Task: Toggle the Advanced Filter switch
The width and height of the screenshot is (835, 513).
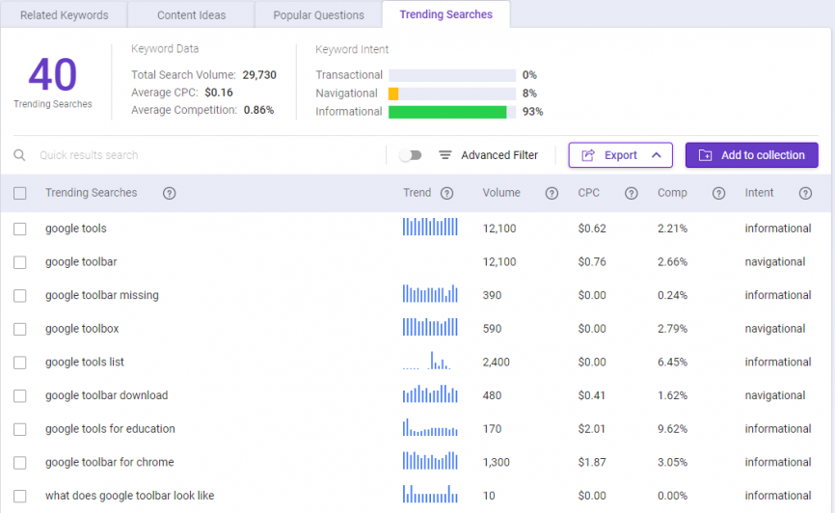Action: pos(411,155)
